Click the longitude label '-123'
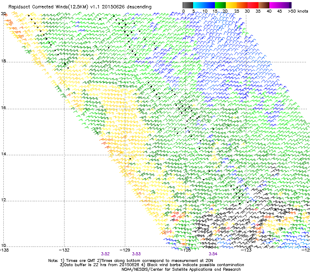This screenshot has width=310, height=272. pos(246,250)
